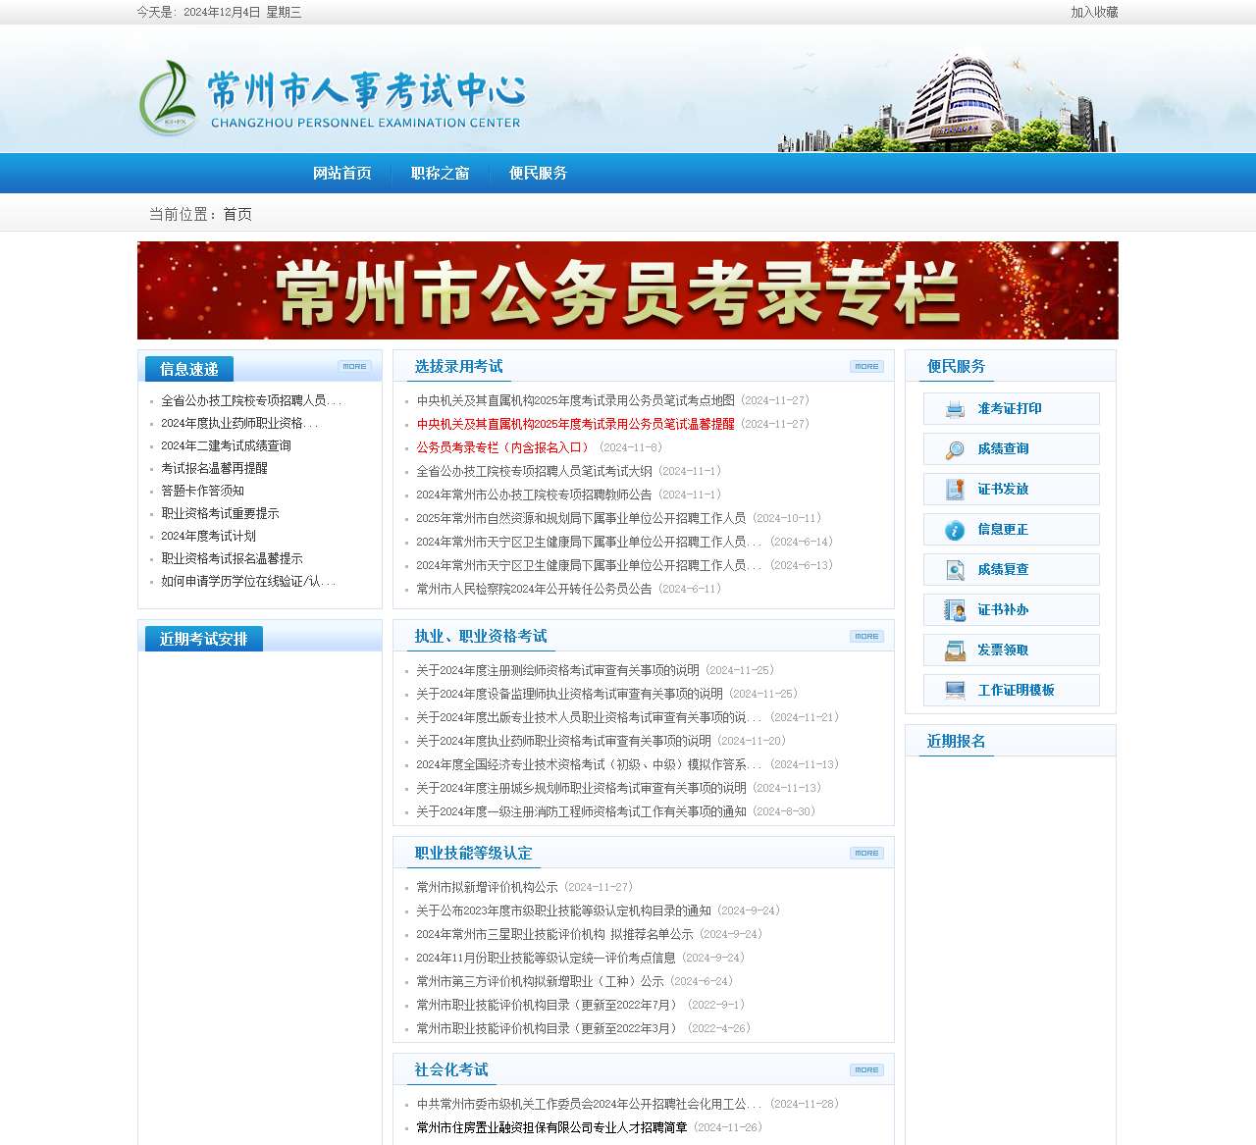Open 中共常州市委市级机关工作委员会招聘 link

click(589, 1104)
